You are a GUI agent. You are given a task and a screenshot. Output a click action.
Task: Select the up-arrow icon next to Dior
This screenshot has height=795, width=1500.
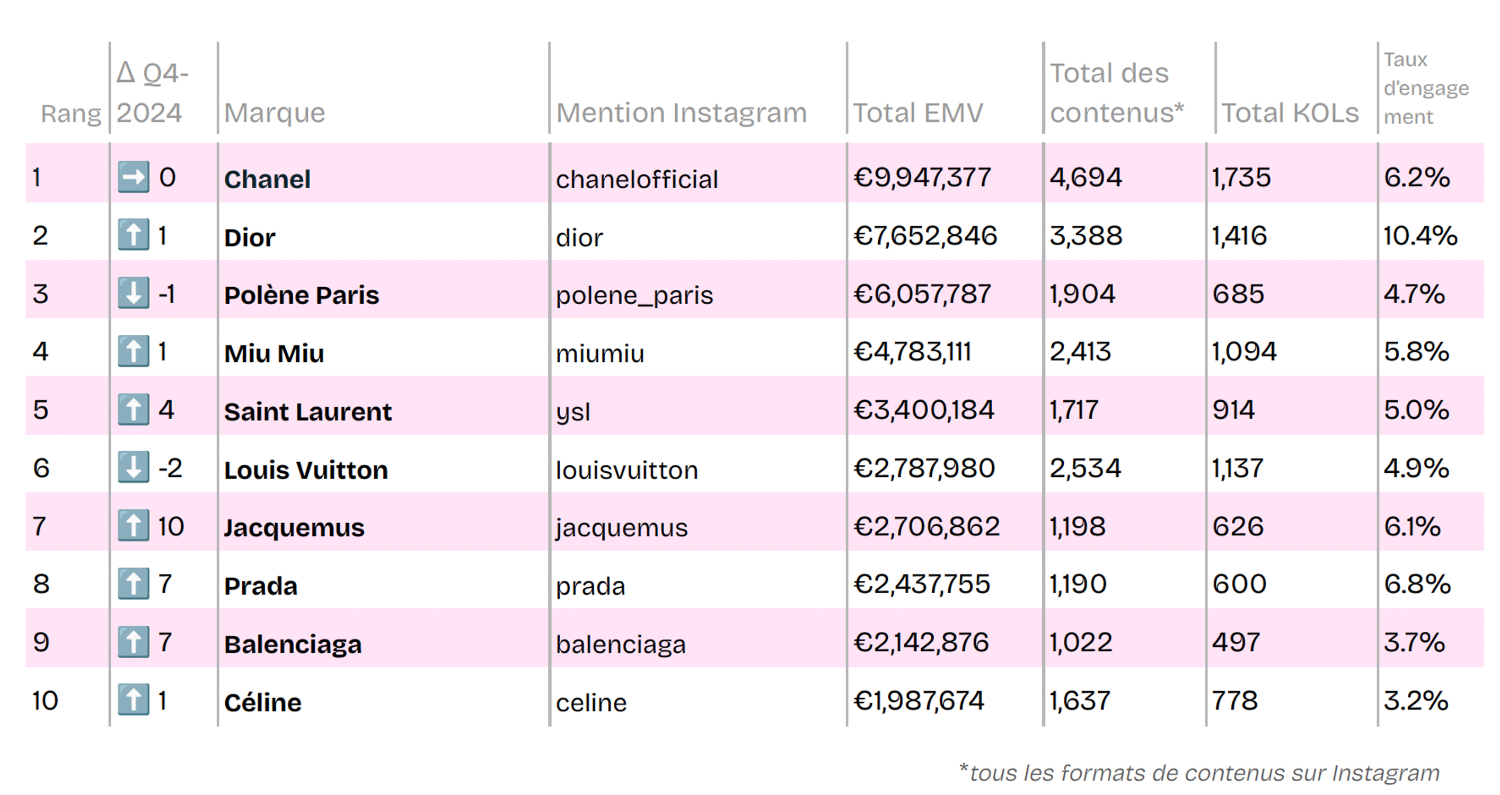pos(135,236)
